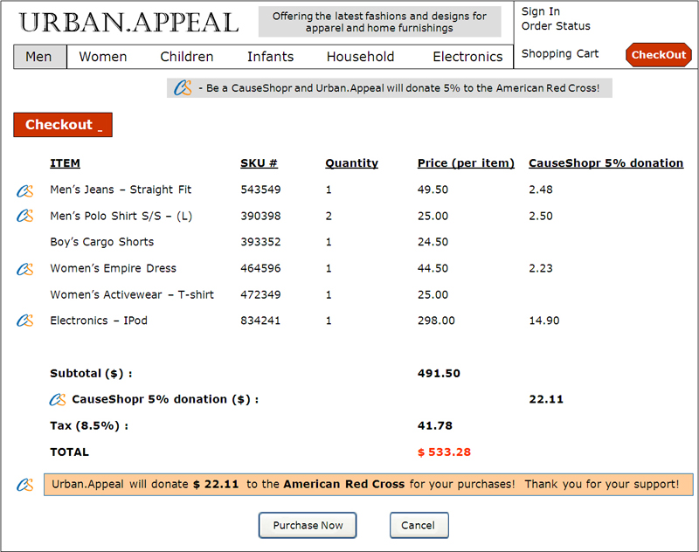Click the store tagline about latest fashions
699x552 pixels.
coord(379,22)
